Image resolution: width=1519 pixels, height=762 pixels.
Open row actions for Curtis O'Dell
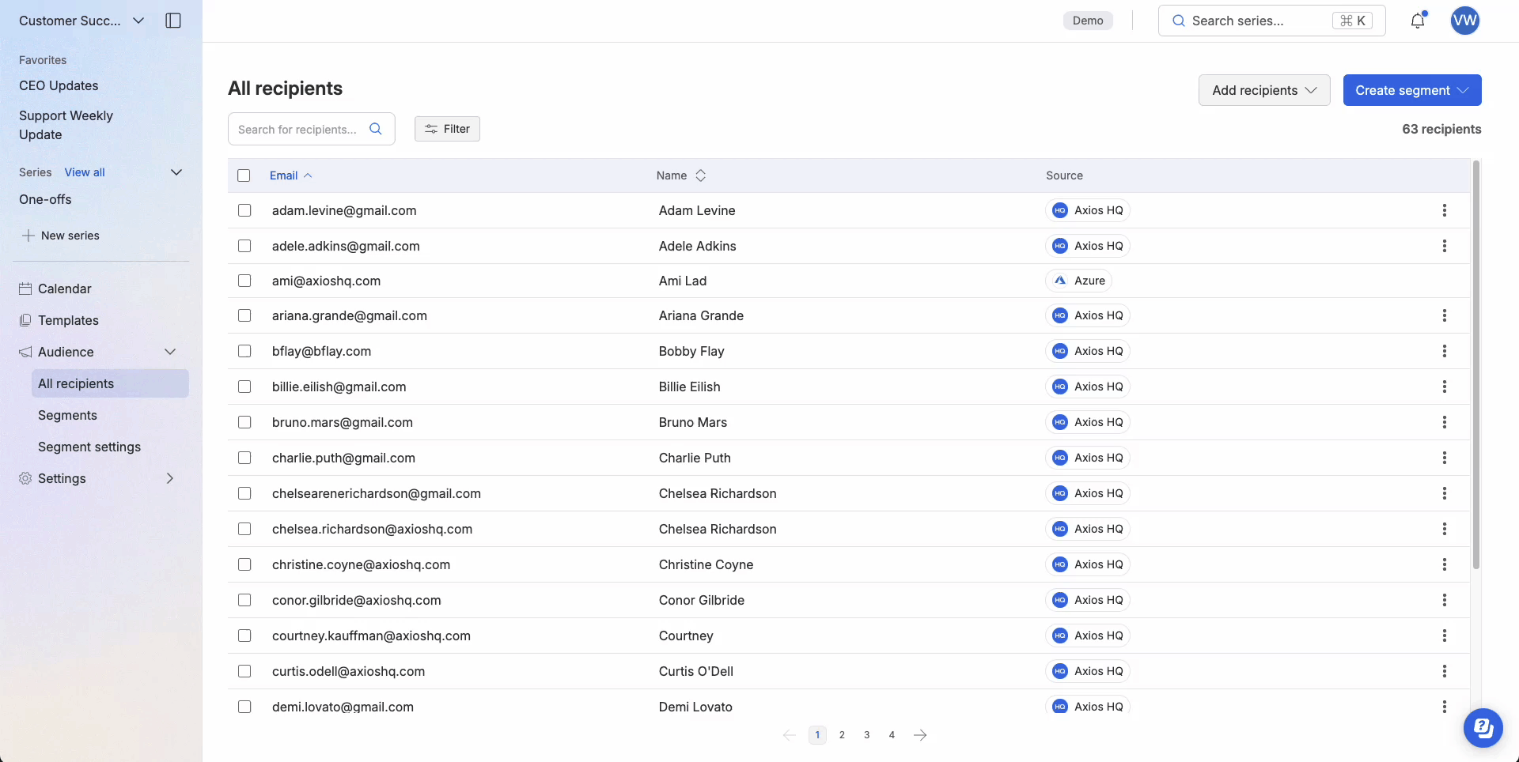1445,671
